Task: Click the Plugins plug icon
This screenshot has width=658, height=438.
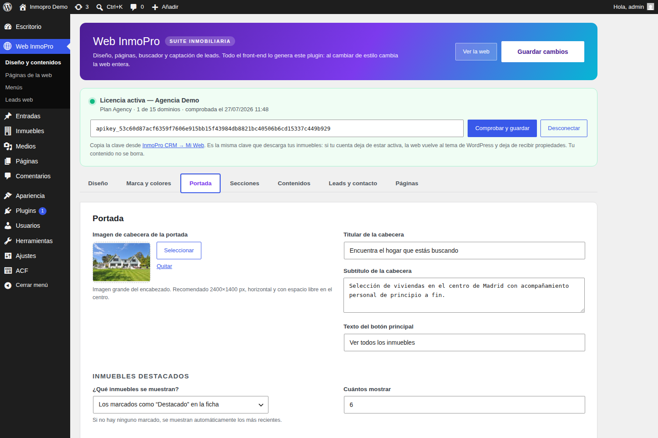Action: pyautogui.click(x=8, y=211)
